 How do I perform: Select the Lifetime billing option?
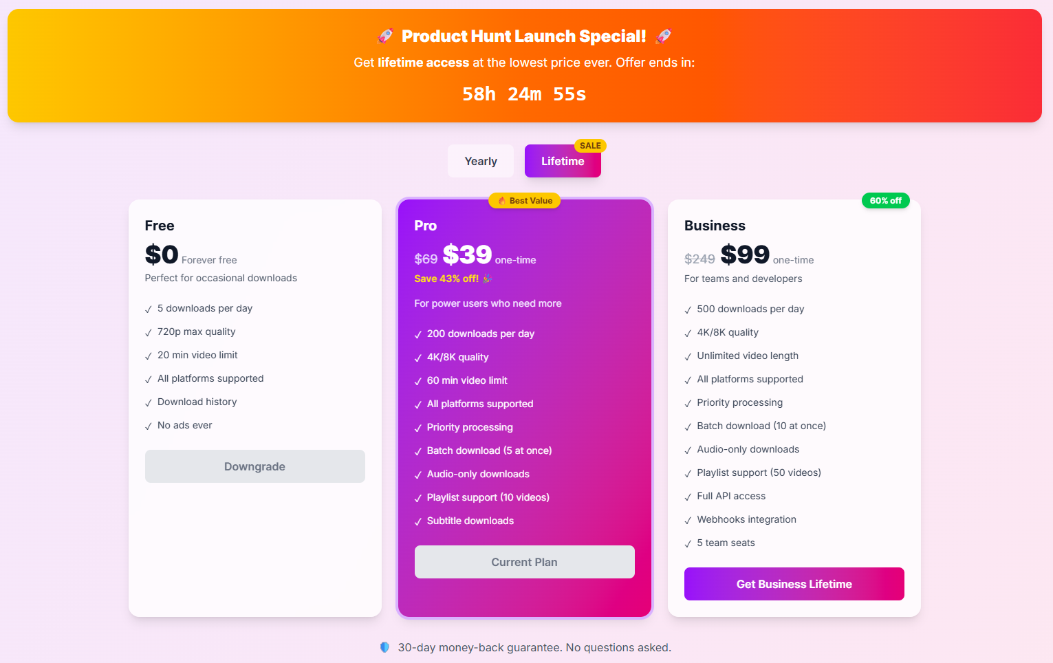563,161
